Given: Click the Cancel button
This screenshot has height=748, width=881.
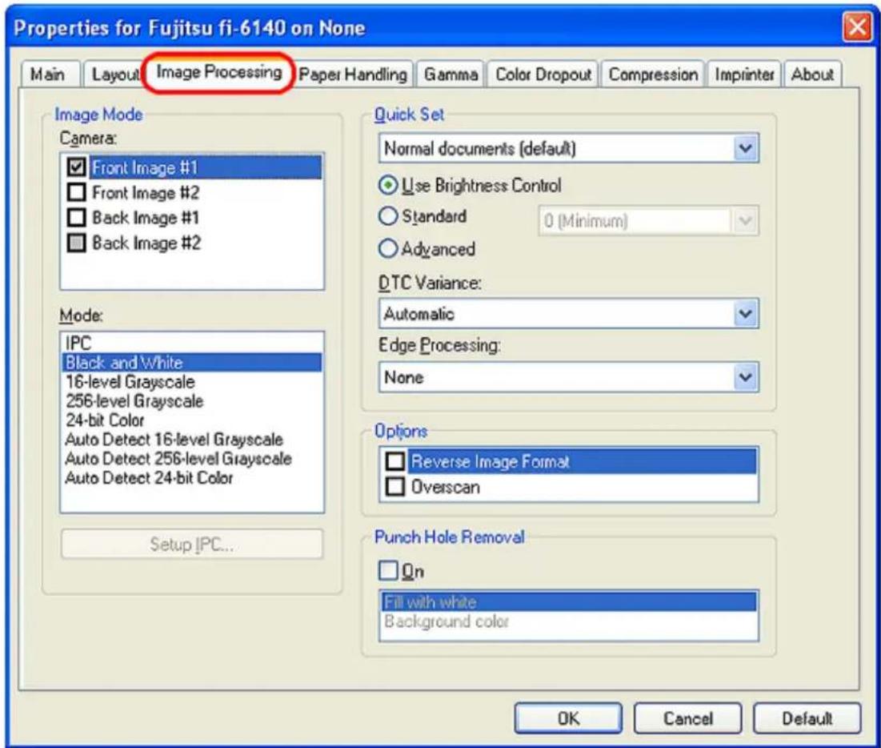Looking at the screenshot, I should click(x=687, y=718).
